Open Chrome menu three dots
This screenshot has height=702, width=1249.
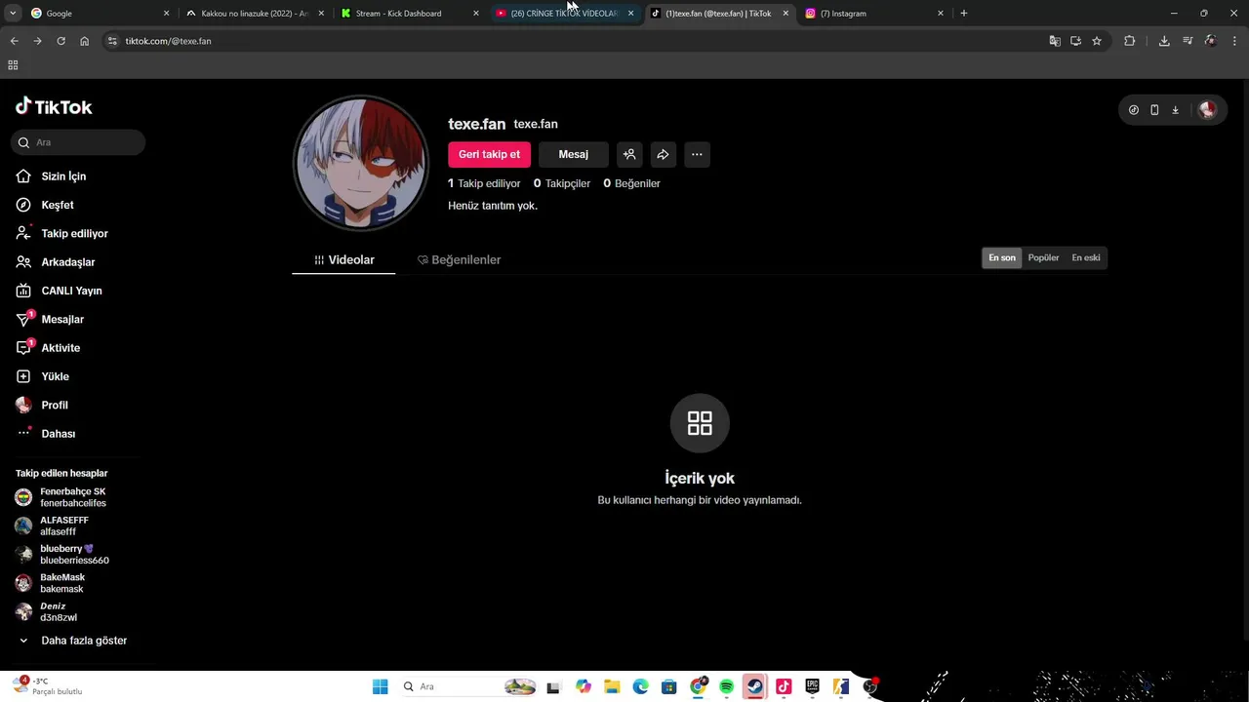point(1234,41)
